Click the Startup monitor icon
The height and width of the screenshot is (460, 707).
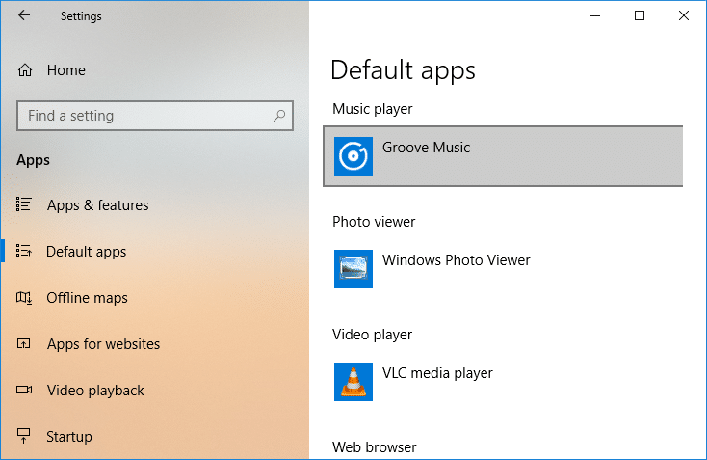24,436
